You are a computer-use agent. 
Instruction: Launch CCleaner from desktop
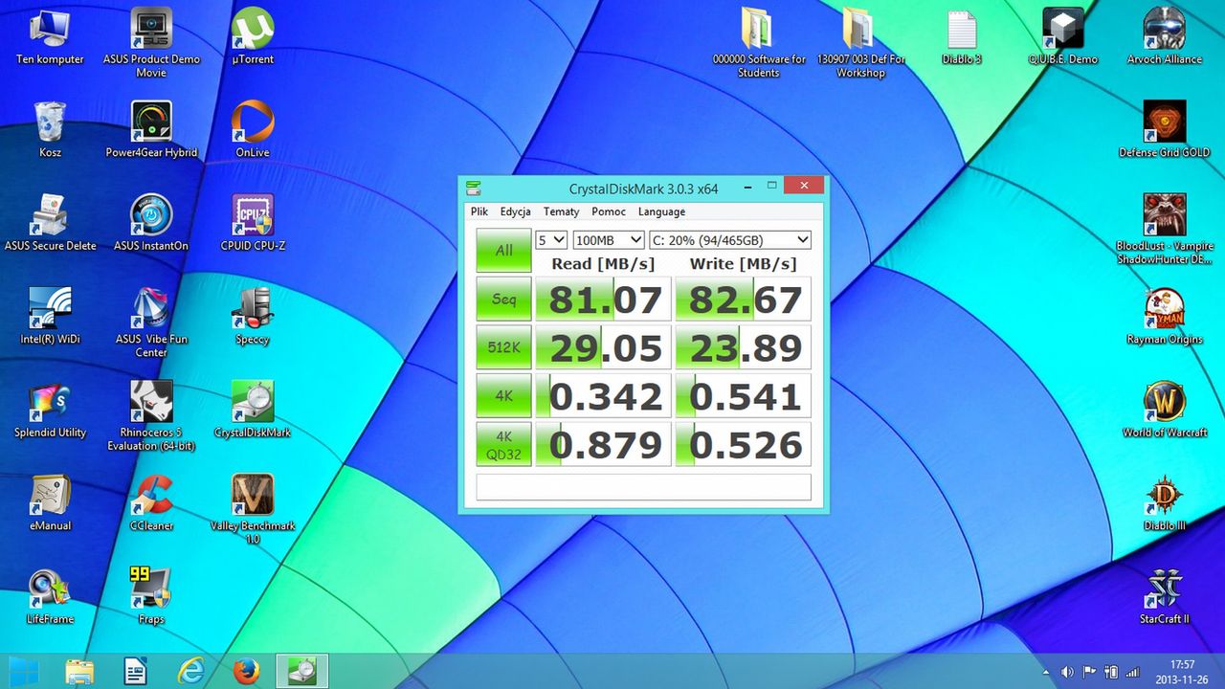tap(151, 503)
